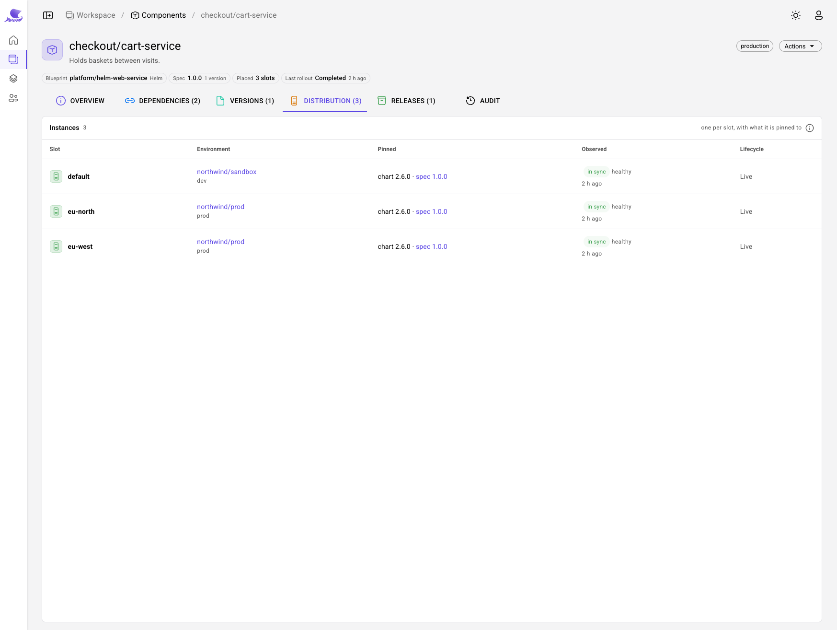
Task: Click the slot icon for default
Action: (x=56, y=176)
